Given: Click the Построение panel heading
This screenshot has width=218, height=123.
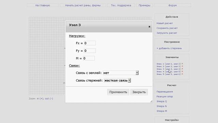Looking at the screenshot, I should click(172, 42).
